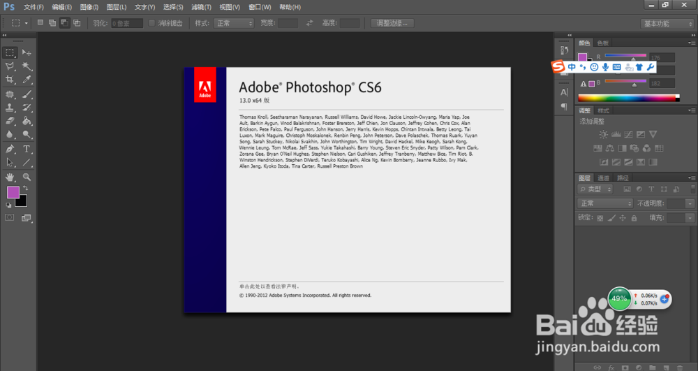Enable Intersect with Selection mode

pyautogui.click(x=77, y=23)
